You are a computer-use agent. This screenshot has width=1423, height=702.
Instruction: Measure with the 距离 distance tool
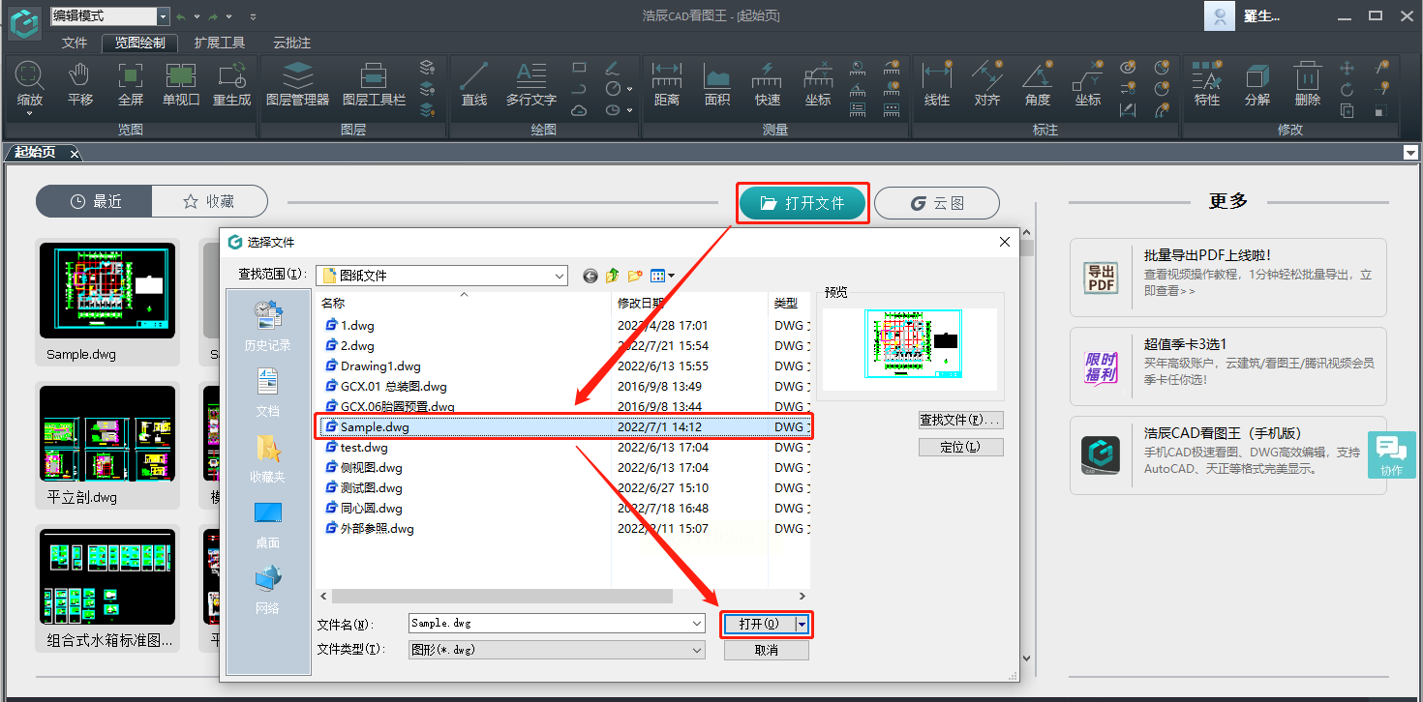click(x=666, y=83)
